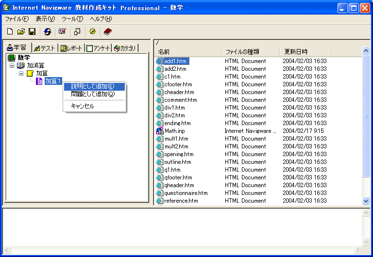Select the mult2.htm file name
The height and width of the screenshot is (257, 373).
[176, 146]
